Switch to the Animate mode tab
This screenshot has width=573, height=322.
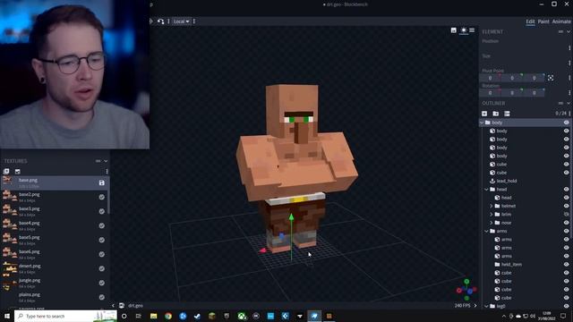coord(561,21)
